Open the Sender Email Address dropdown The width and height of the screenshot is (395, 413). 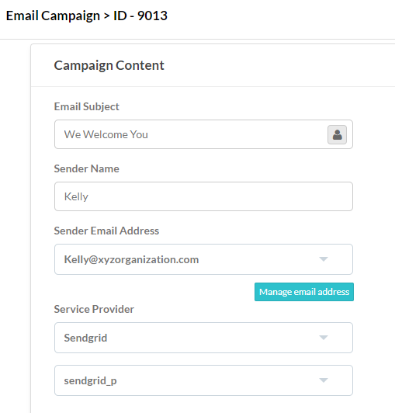203,259
